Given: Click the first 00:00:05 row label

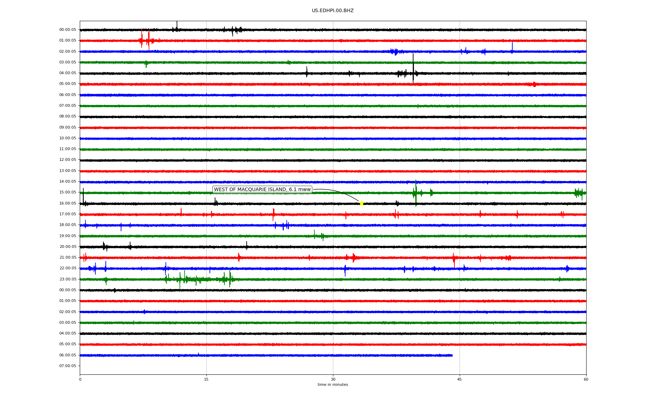Looking at the screenshot, I should [x=68, y=30].
